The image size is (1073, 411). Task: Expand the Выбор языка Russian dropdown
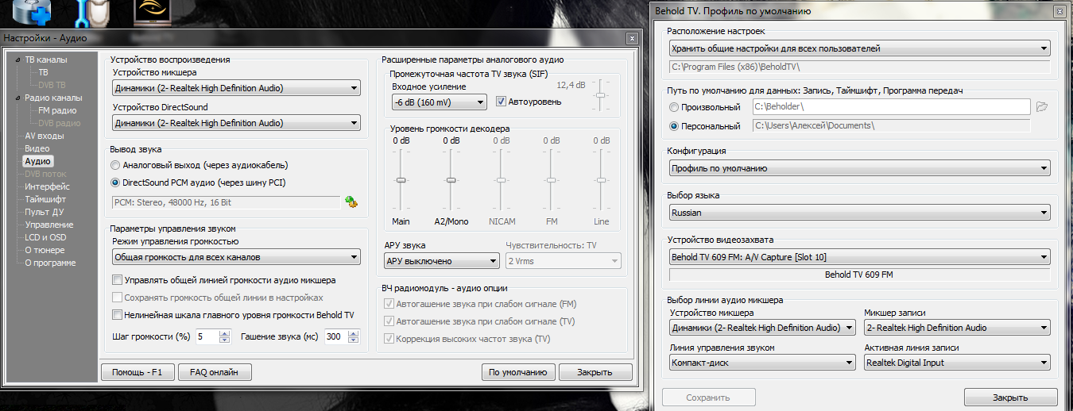[859, 213]
